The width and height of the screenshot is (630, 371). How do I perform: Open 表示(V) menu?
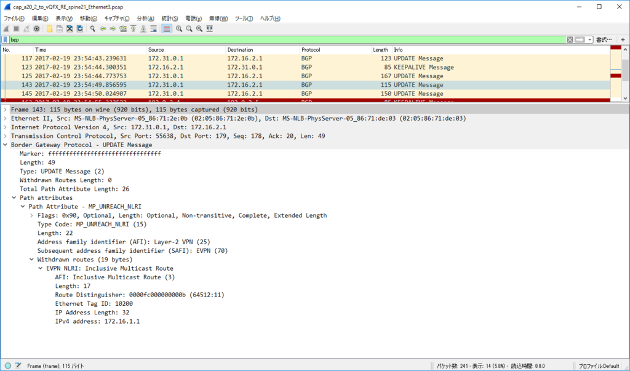[x=64, y=18]
